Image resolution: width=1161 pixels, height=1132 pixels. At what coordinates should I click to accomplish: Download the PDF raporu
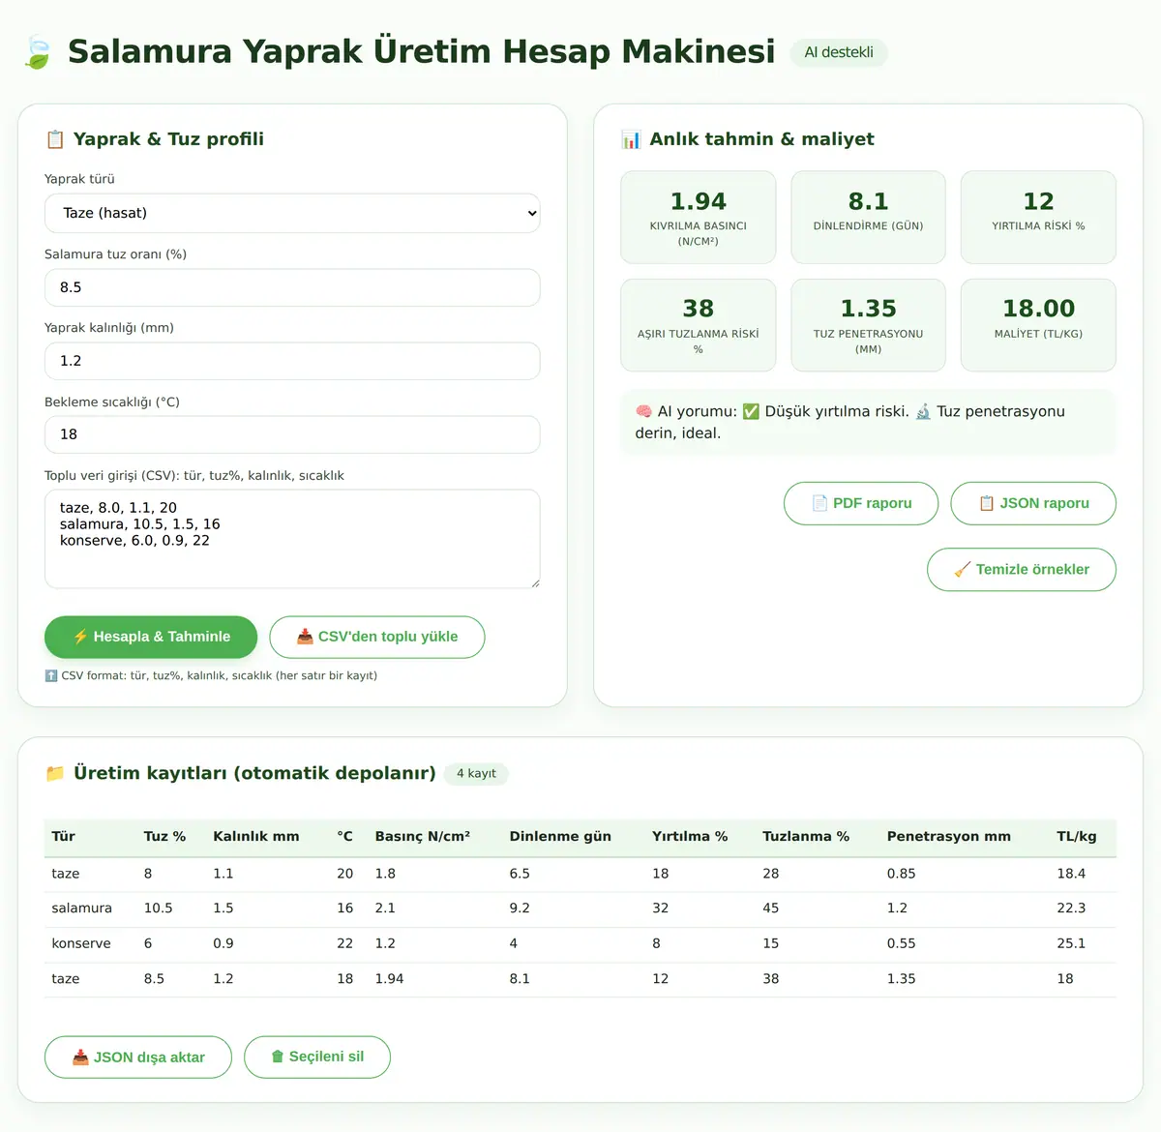point(861,503)
